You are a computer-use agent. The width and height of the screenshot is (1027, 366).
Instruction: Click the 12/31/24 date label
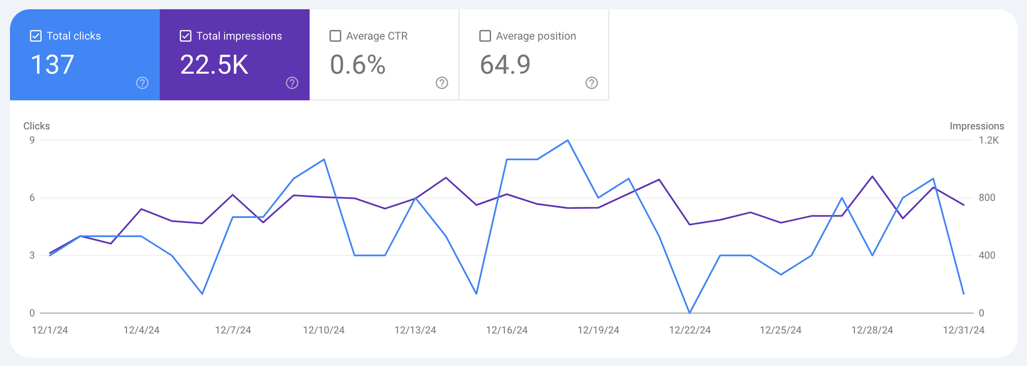963,330
